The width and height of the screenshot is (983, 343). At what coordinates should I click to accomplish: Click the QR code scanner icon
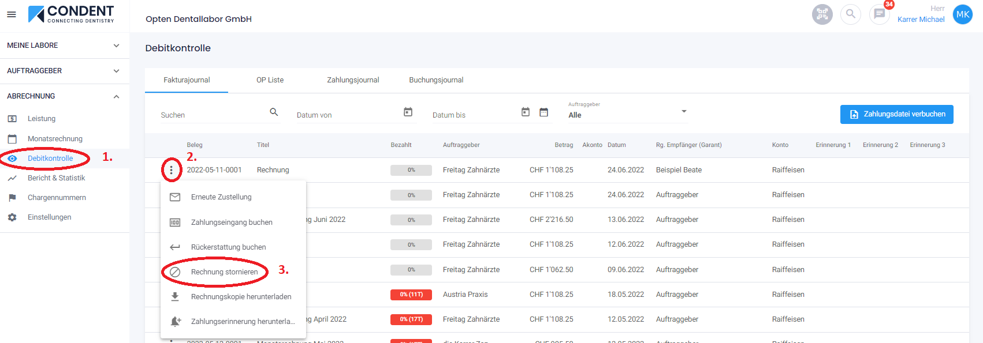[x=822, y=14]
